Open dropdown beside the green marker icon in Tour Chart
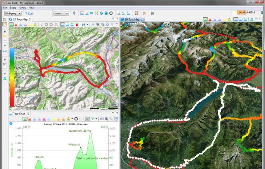265x169 pixels. 96,119
